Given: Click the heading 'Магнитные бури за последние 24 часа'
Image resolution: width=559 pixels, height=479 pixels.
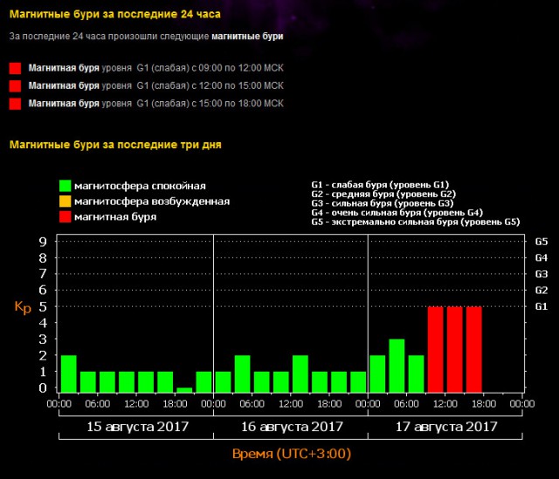Looking at the screenshot, I should (114, 15).
